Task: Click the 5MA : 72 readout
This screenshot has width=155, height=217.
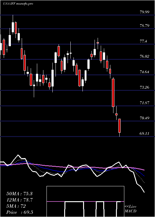Action: (16, 206)
